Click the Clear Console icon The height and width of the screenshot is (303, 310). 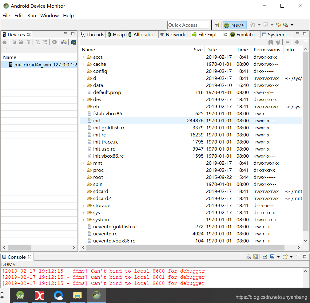pyautogui.click(x=248, y=257)
